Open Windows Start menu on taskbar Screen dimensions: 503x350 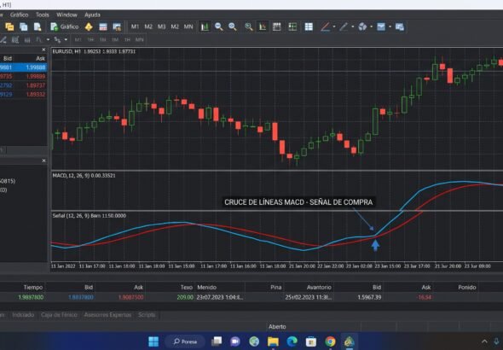click(x=153, y=341)
